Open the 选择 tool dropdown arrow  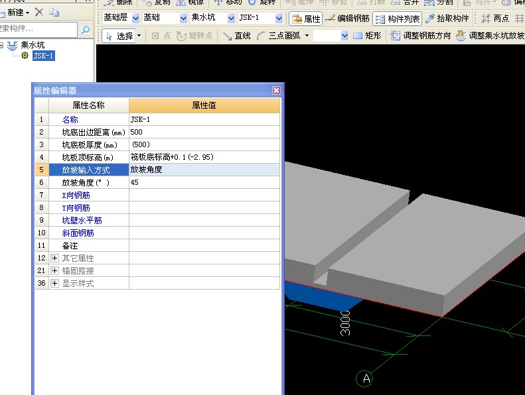point(139,36)
